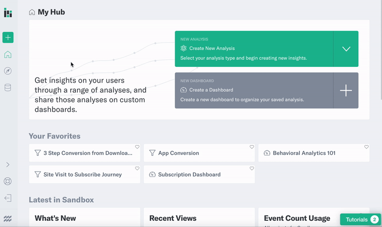Click the gauge icon on Create a Dashboard
Image resolution: width=382 pixels, height=227 pixels.
click(183, 90)
